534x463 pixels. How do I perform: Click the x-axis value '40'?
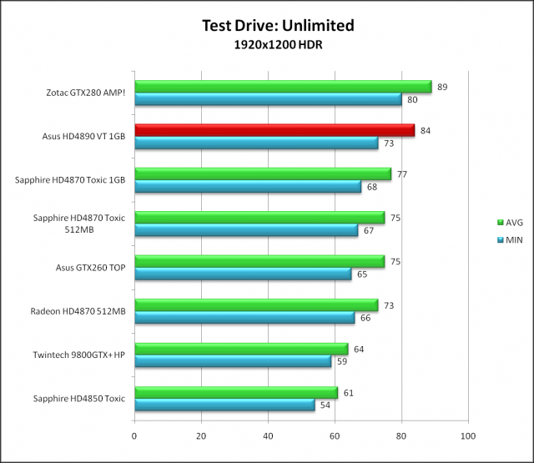(x=268, y=436)
